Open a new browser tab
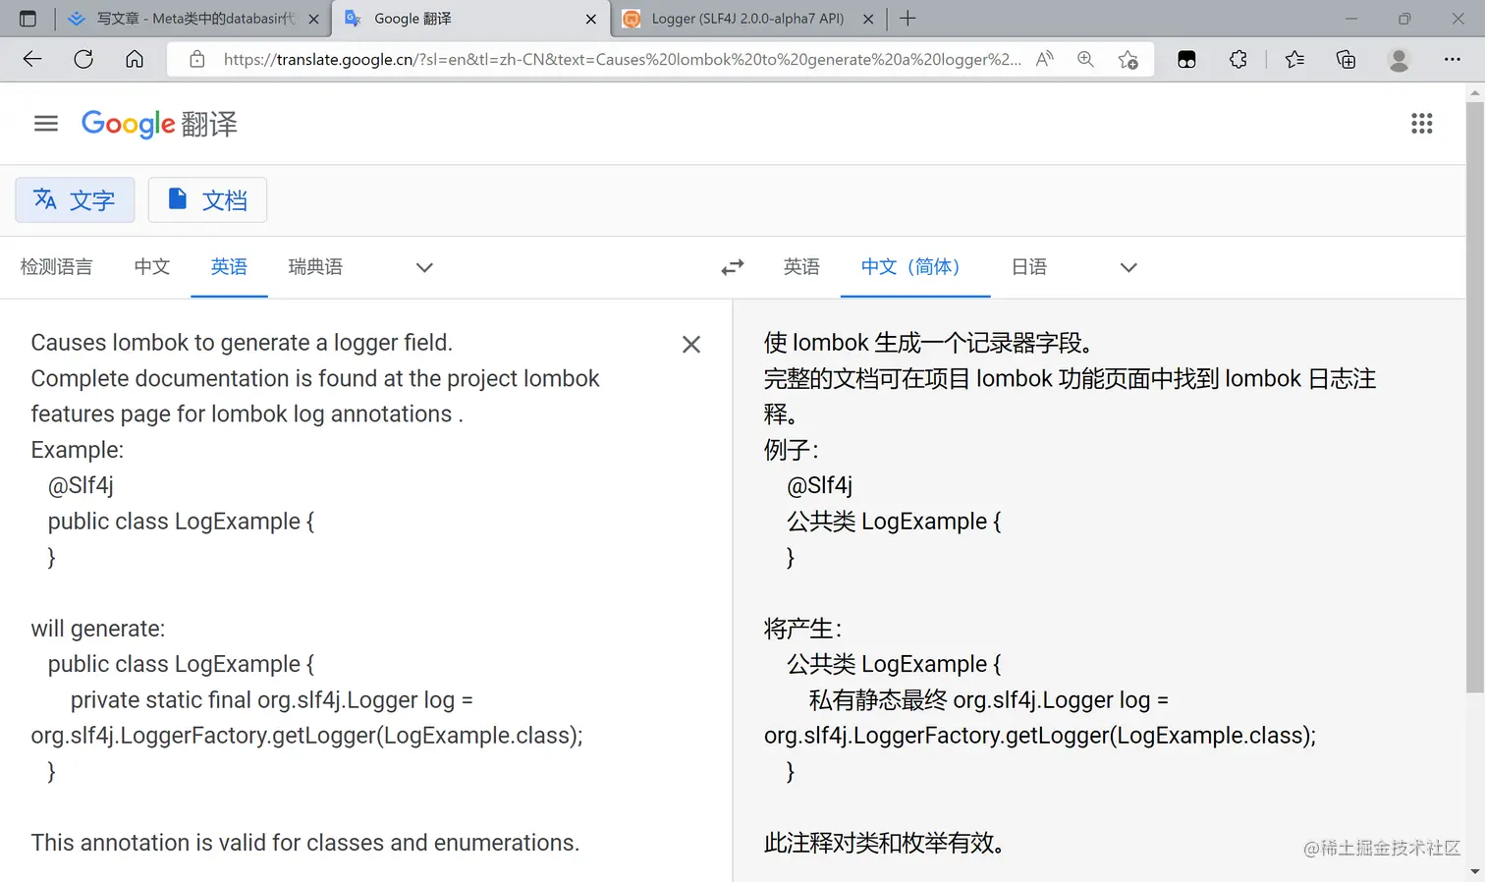This screenshot has width=1485, height=882. tap(908, 18)
